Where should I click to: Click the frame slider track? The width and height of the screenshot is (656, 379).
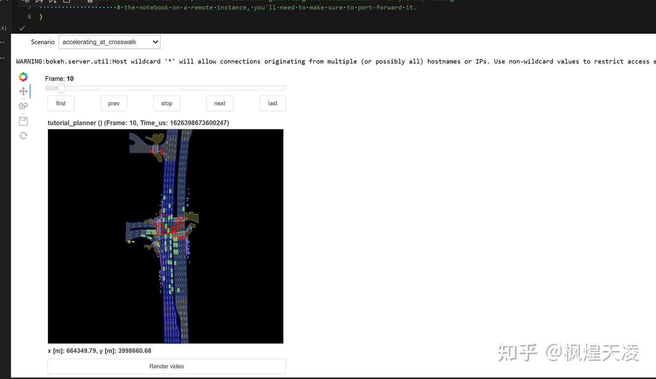tap(165, 88)
